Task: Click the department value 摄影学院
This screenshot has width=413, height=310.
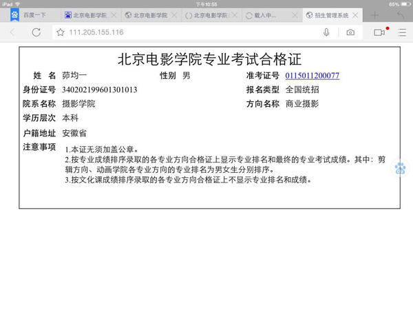Action: pyautogui.click(x=78, y=104)
